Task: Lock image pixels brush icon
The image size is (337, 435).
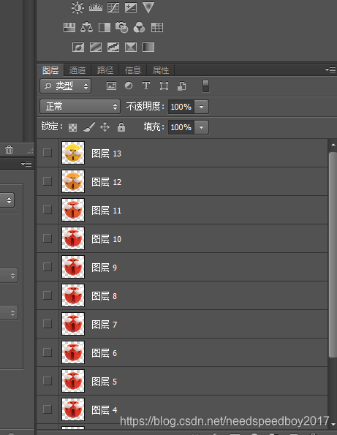Action: 89,127
